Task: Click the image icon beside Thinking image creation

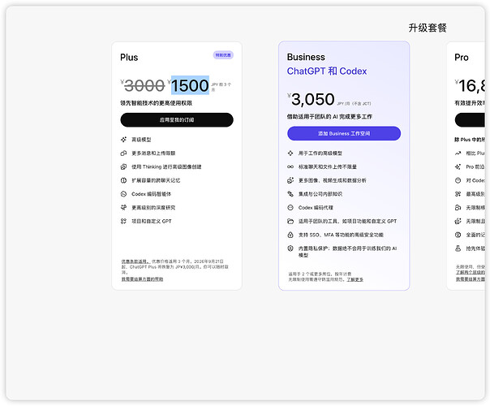Action: pos(124,166)
